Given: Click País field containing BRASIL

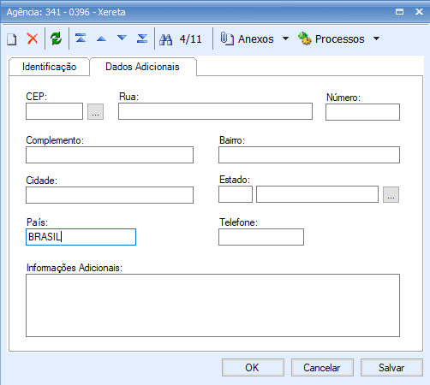Looking at the screenshot, I should pyautogui.click(x=81, y=237).
